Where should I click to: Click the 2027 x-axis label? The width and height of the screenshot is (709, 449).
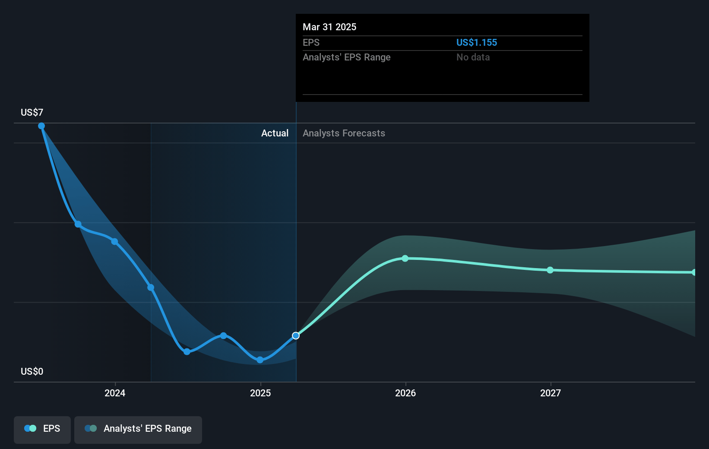tap(551, 393)
